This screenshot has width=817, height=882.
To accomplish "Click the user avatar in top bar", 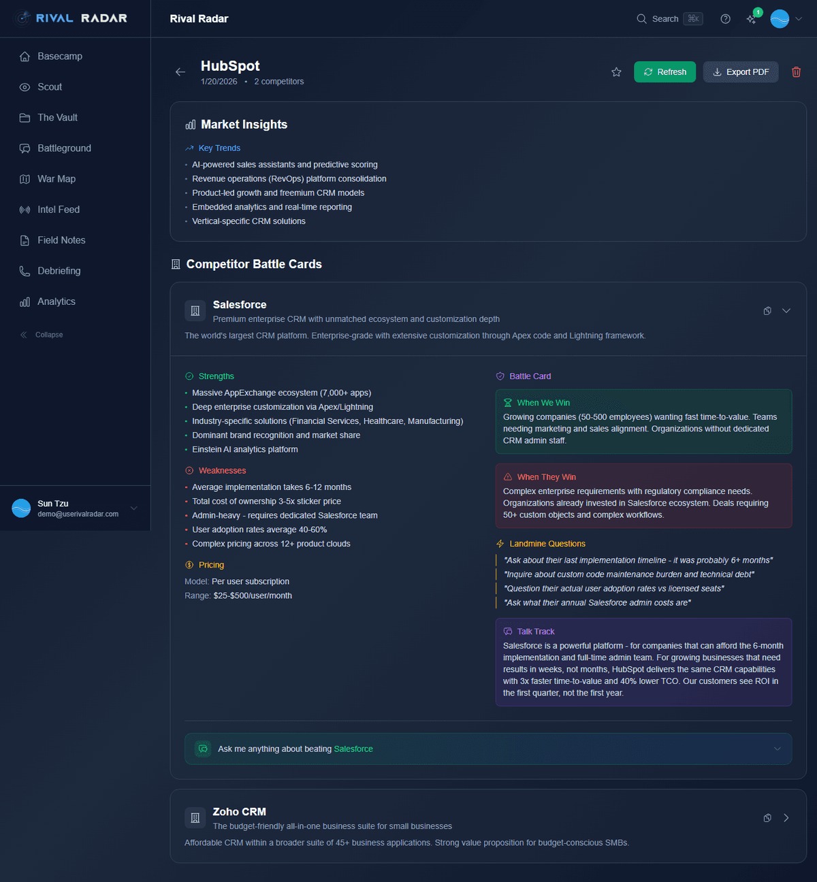I will 780,19.
